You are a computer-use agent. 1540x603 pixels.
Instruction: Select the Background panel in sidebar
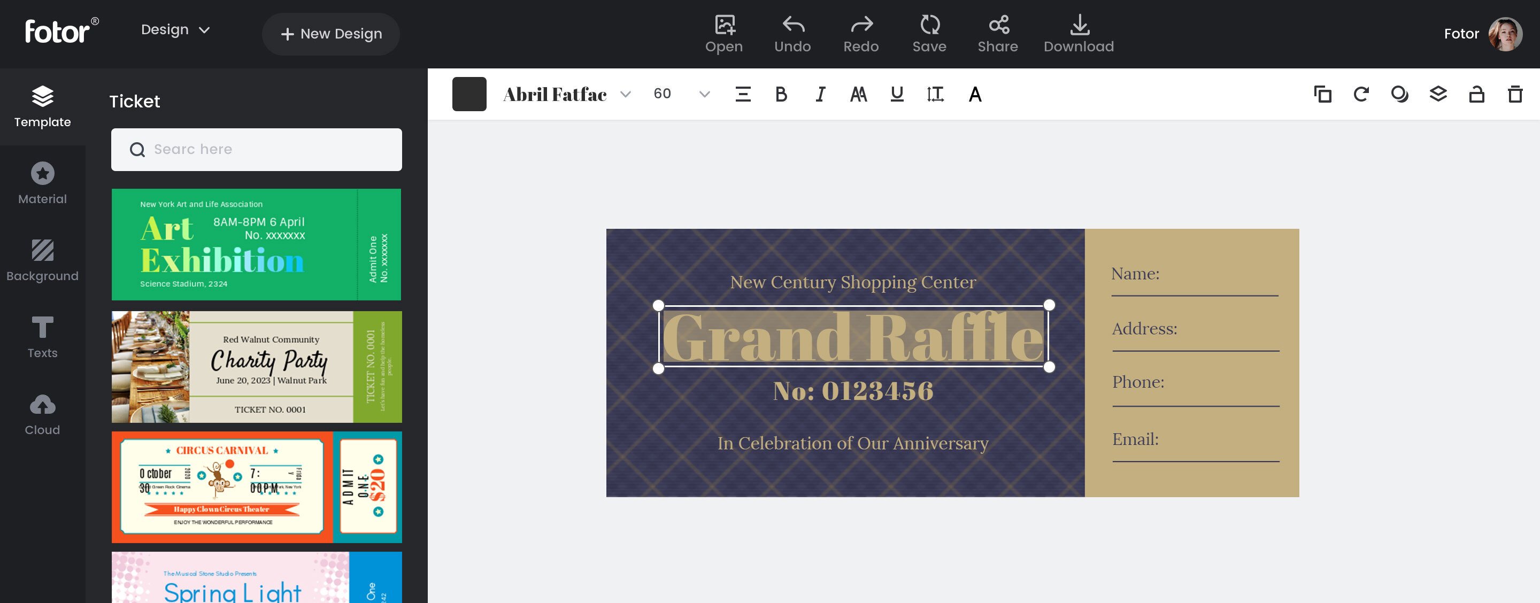click(42, 259)
